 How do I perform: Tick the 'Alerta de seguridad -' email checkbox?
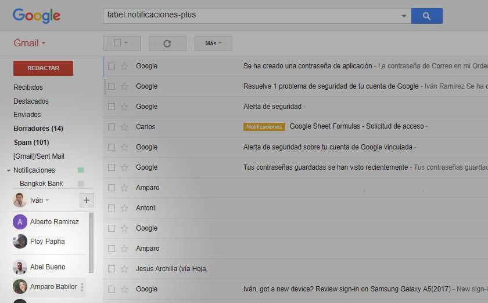112,107
